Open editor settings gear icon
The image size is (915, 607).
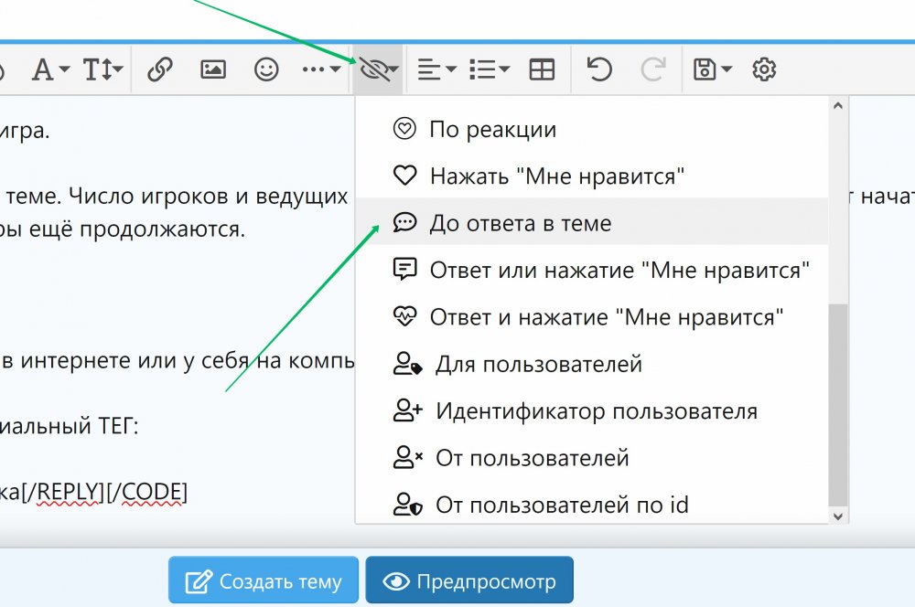(764, 69)
